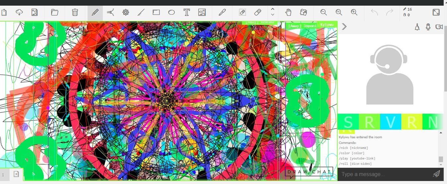Screen dimensions: 447x184
Task: Select the area eraser tool with dotted box
Action: (x=242, y=13)
